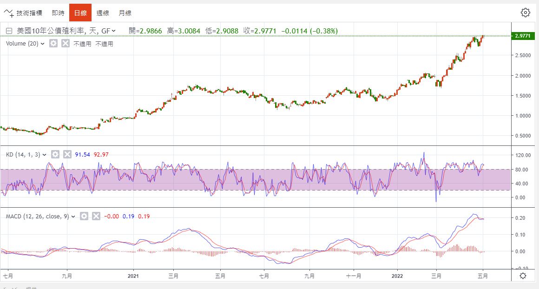
Task: Select the 日線 daily chart tab
Action: click(80, 13)
